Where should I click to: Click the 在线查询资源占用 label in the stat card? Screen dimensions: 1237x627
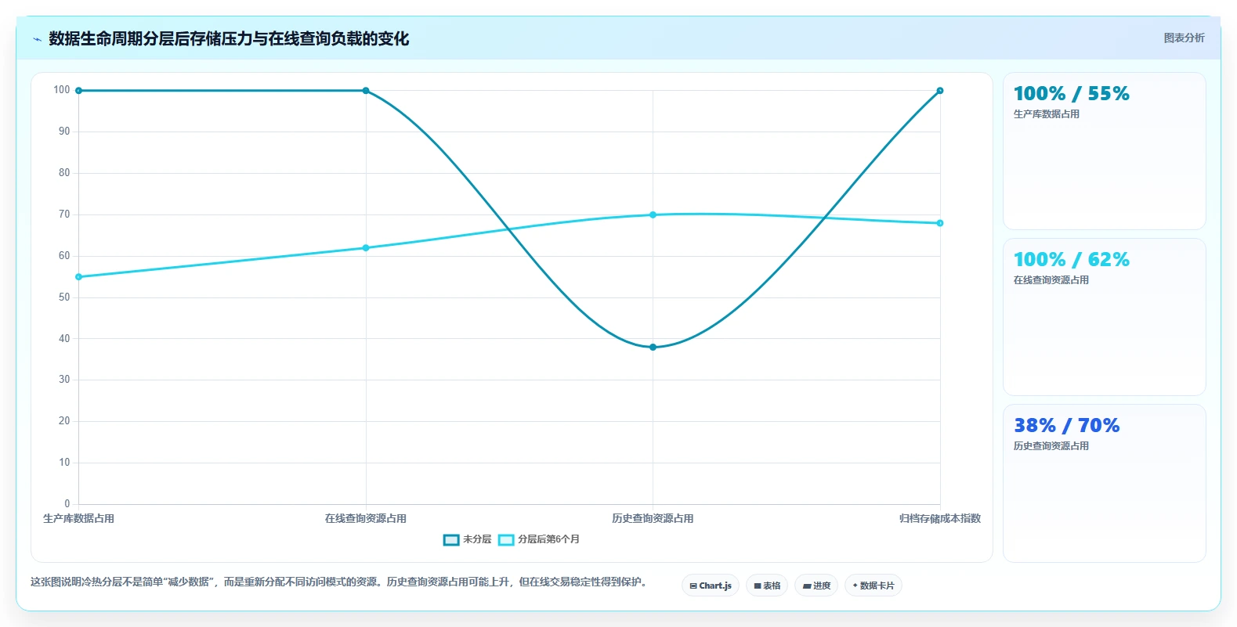[x=1051, y=280]
